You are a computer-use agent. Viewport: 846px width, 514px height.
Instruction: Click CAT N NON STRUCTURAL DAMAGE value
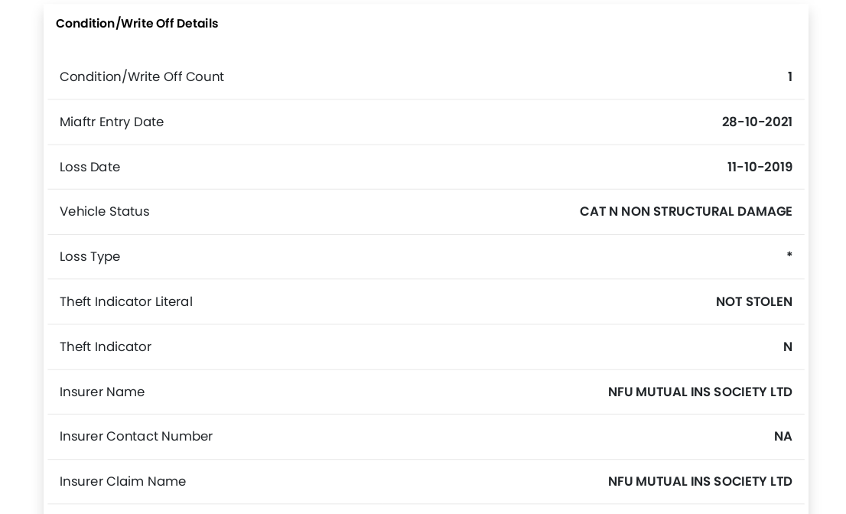[686, 211]
